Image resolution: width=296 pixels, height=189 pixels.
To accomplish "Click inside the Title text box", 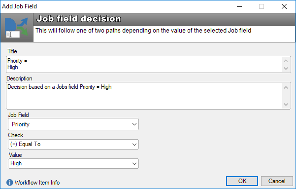I will (144, 64).
